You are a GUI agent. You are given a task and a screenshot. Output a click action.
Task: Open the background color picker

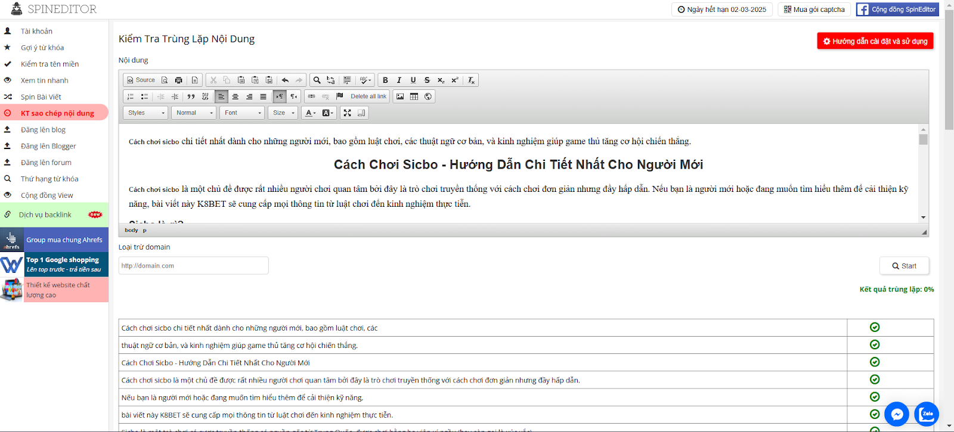(x=327, y=113)
